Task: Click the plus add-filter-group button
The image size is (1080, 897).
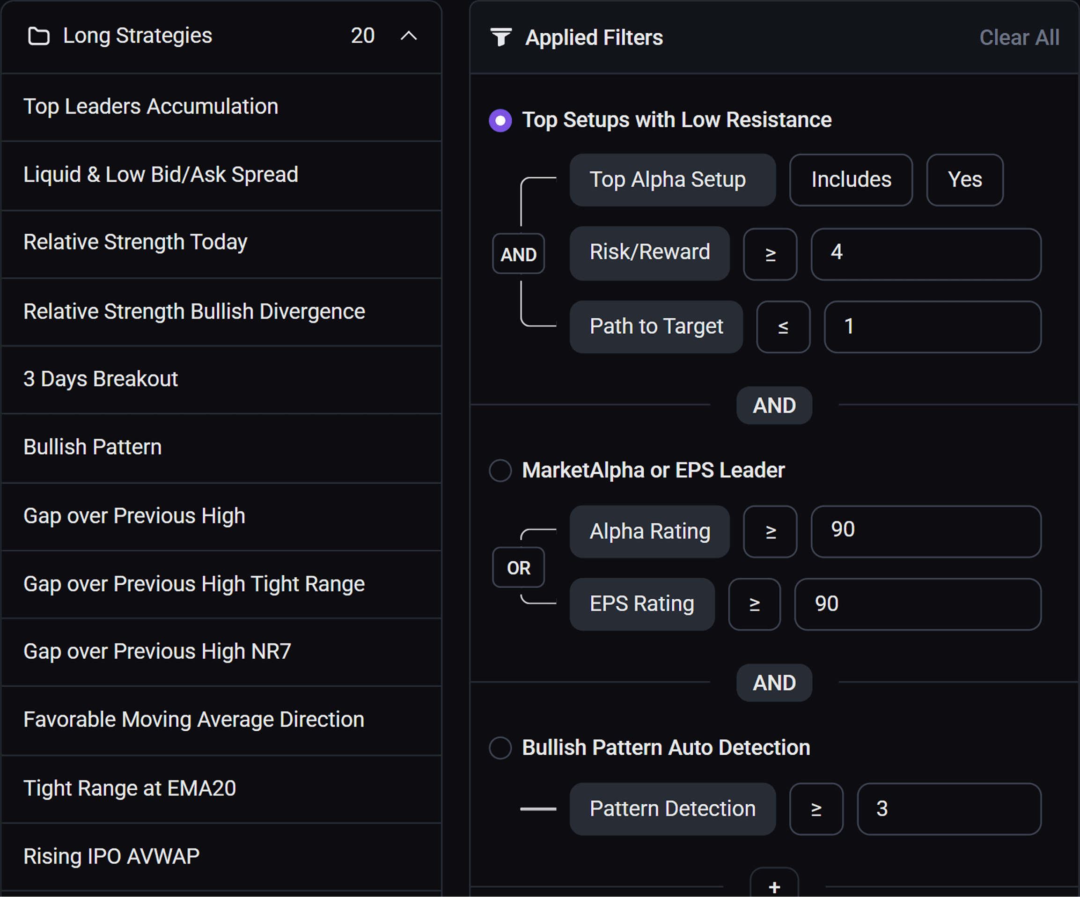Action: [774, 886]
